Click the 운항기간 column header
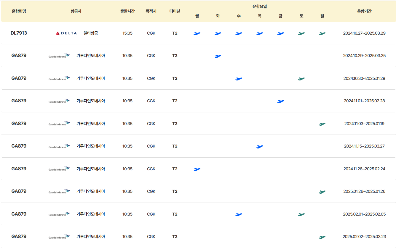396x249 pixels. [364, 11]
